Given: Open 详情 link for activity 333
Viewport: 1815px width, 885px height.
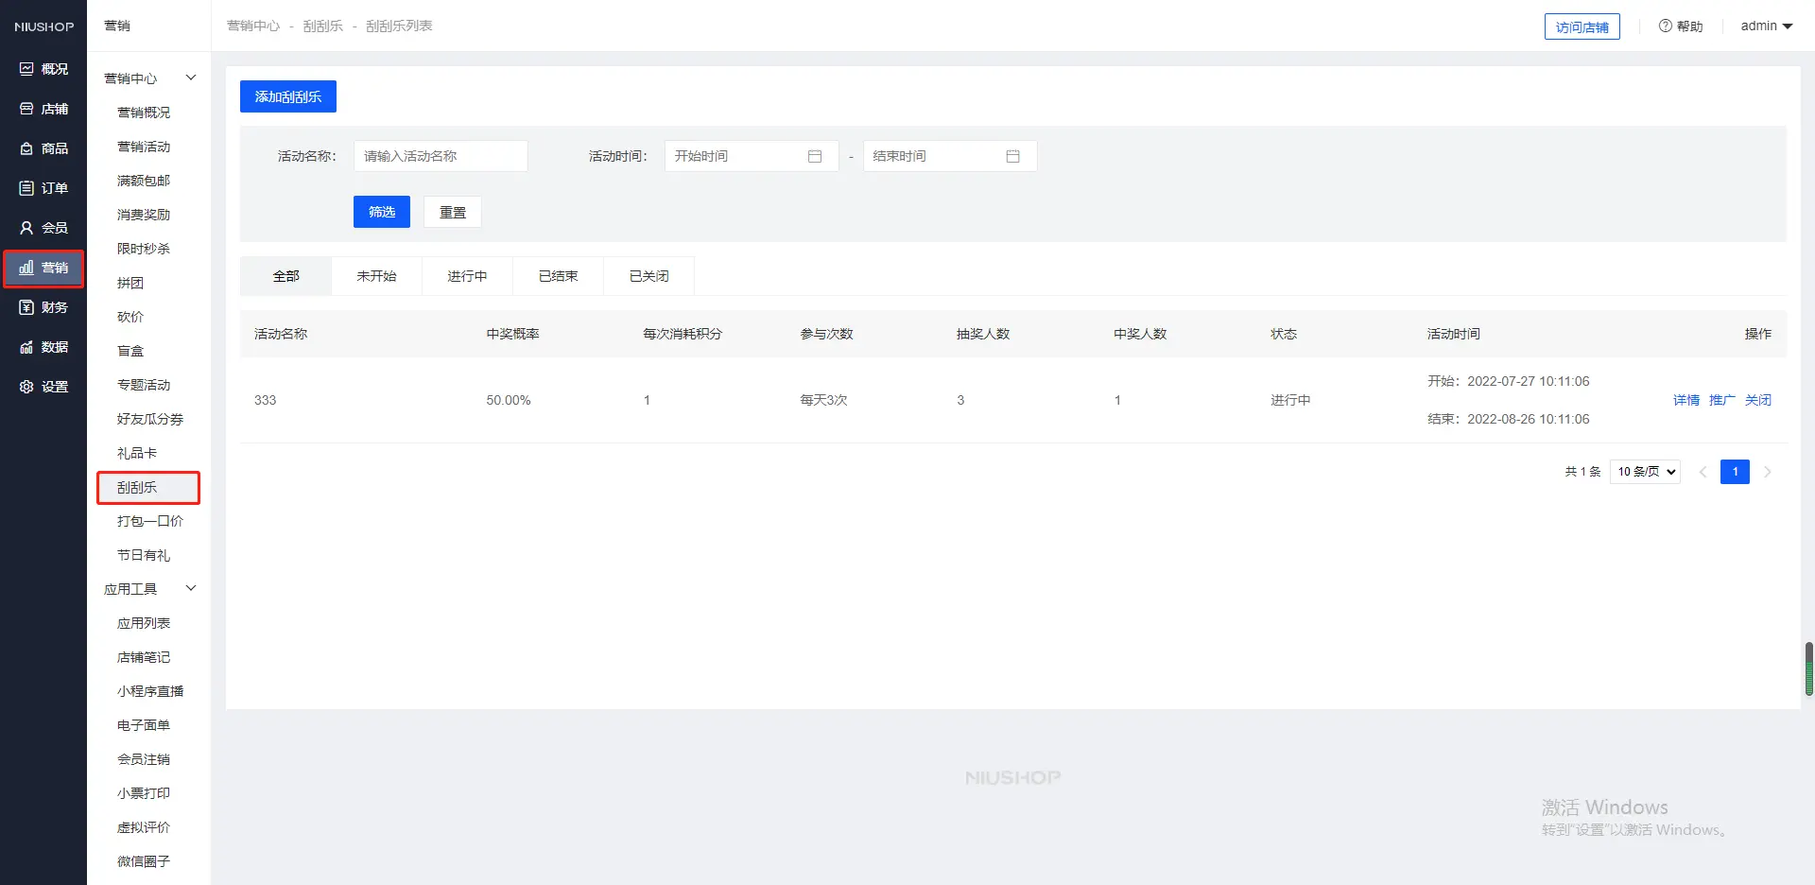Looking at the screenshot, I should click(1685, 400).
